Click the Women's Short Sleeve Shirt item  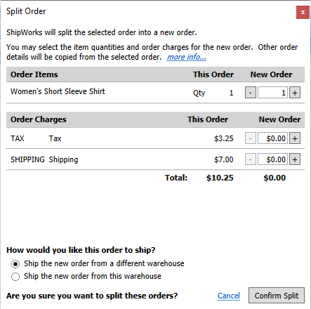[x=58, y=91]
